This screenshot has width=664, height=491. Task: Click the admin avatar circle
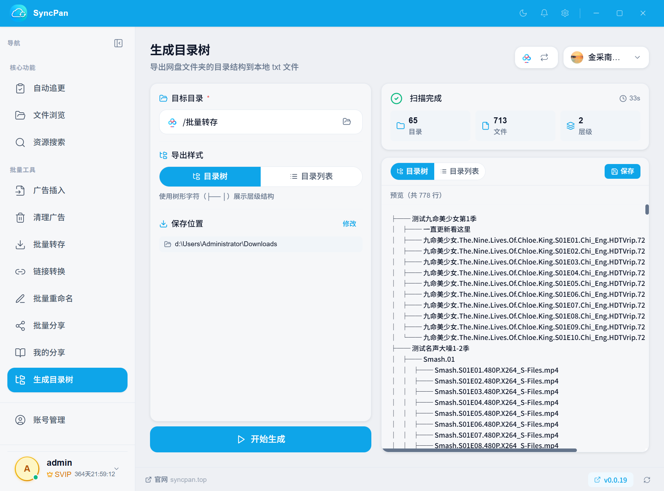pos(27,469)
